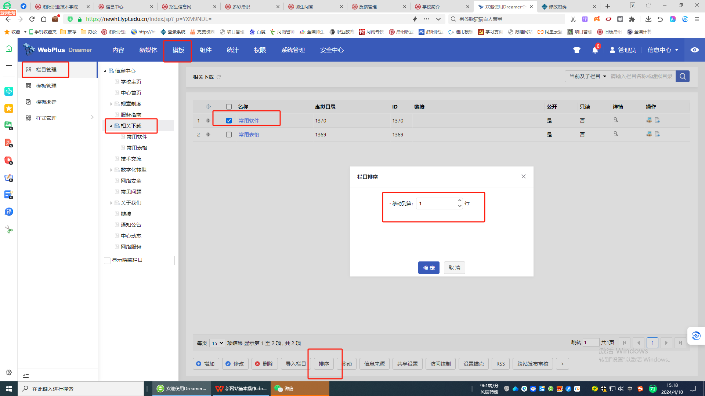
Task: Select 模板管理 in left sidebar
Action: click(46, 86)
